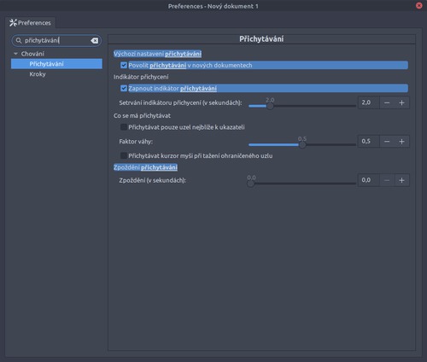Enable Přichytávat pouze uzel nejblíže k ukazateli
The height and width of the screenshot is (362, 427).
pyautogui.click(x=124, y=127)
